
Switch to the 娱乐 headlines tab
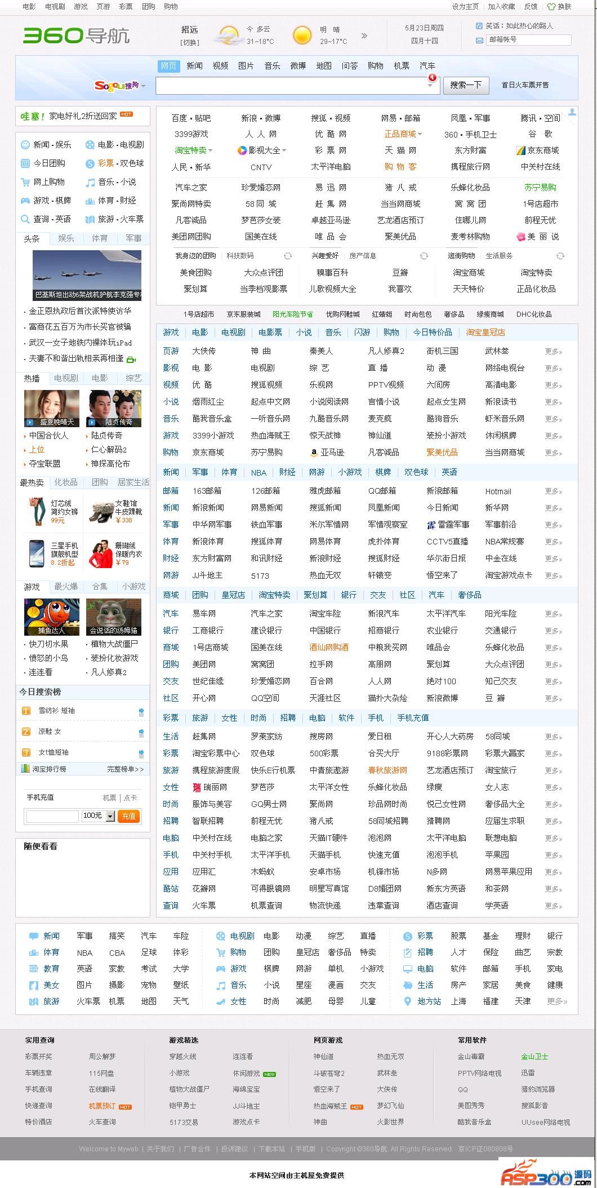click(x=66, y=238)
